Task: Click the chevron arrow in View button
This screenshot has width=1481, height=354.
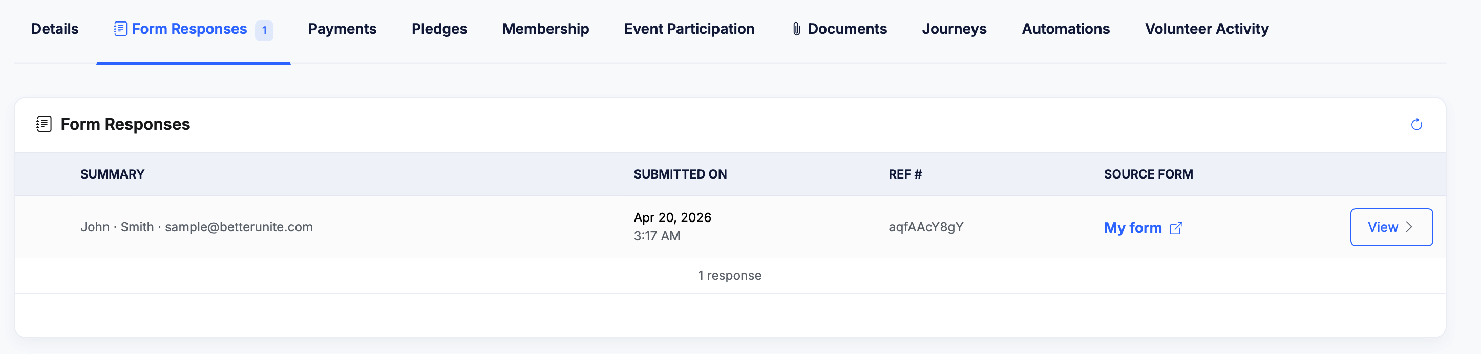Action: [1409, 227]
